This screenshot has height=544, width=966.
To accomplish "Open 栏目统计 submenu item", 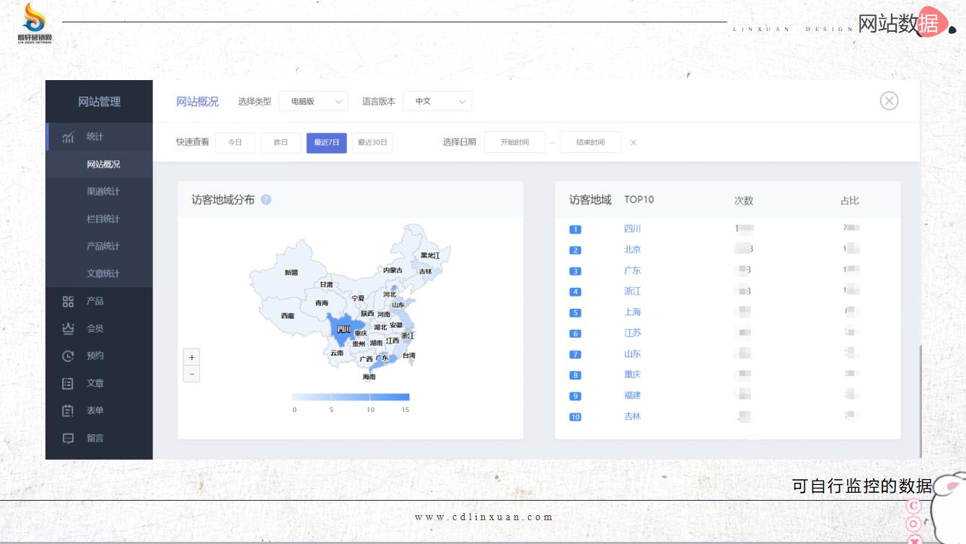I will (x=99, y=219).
